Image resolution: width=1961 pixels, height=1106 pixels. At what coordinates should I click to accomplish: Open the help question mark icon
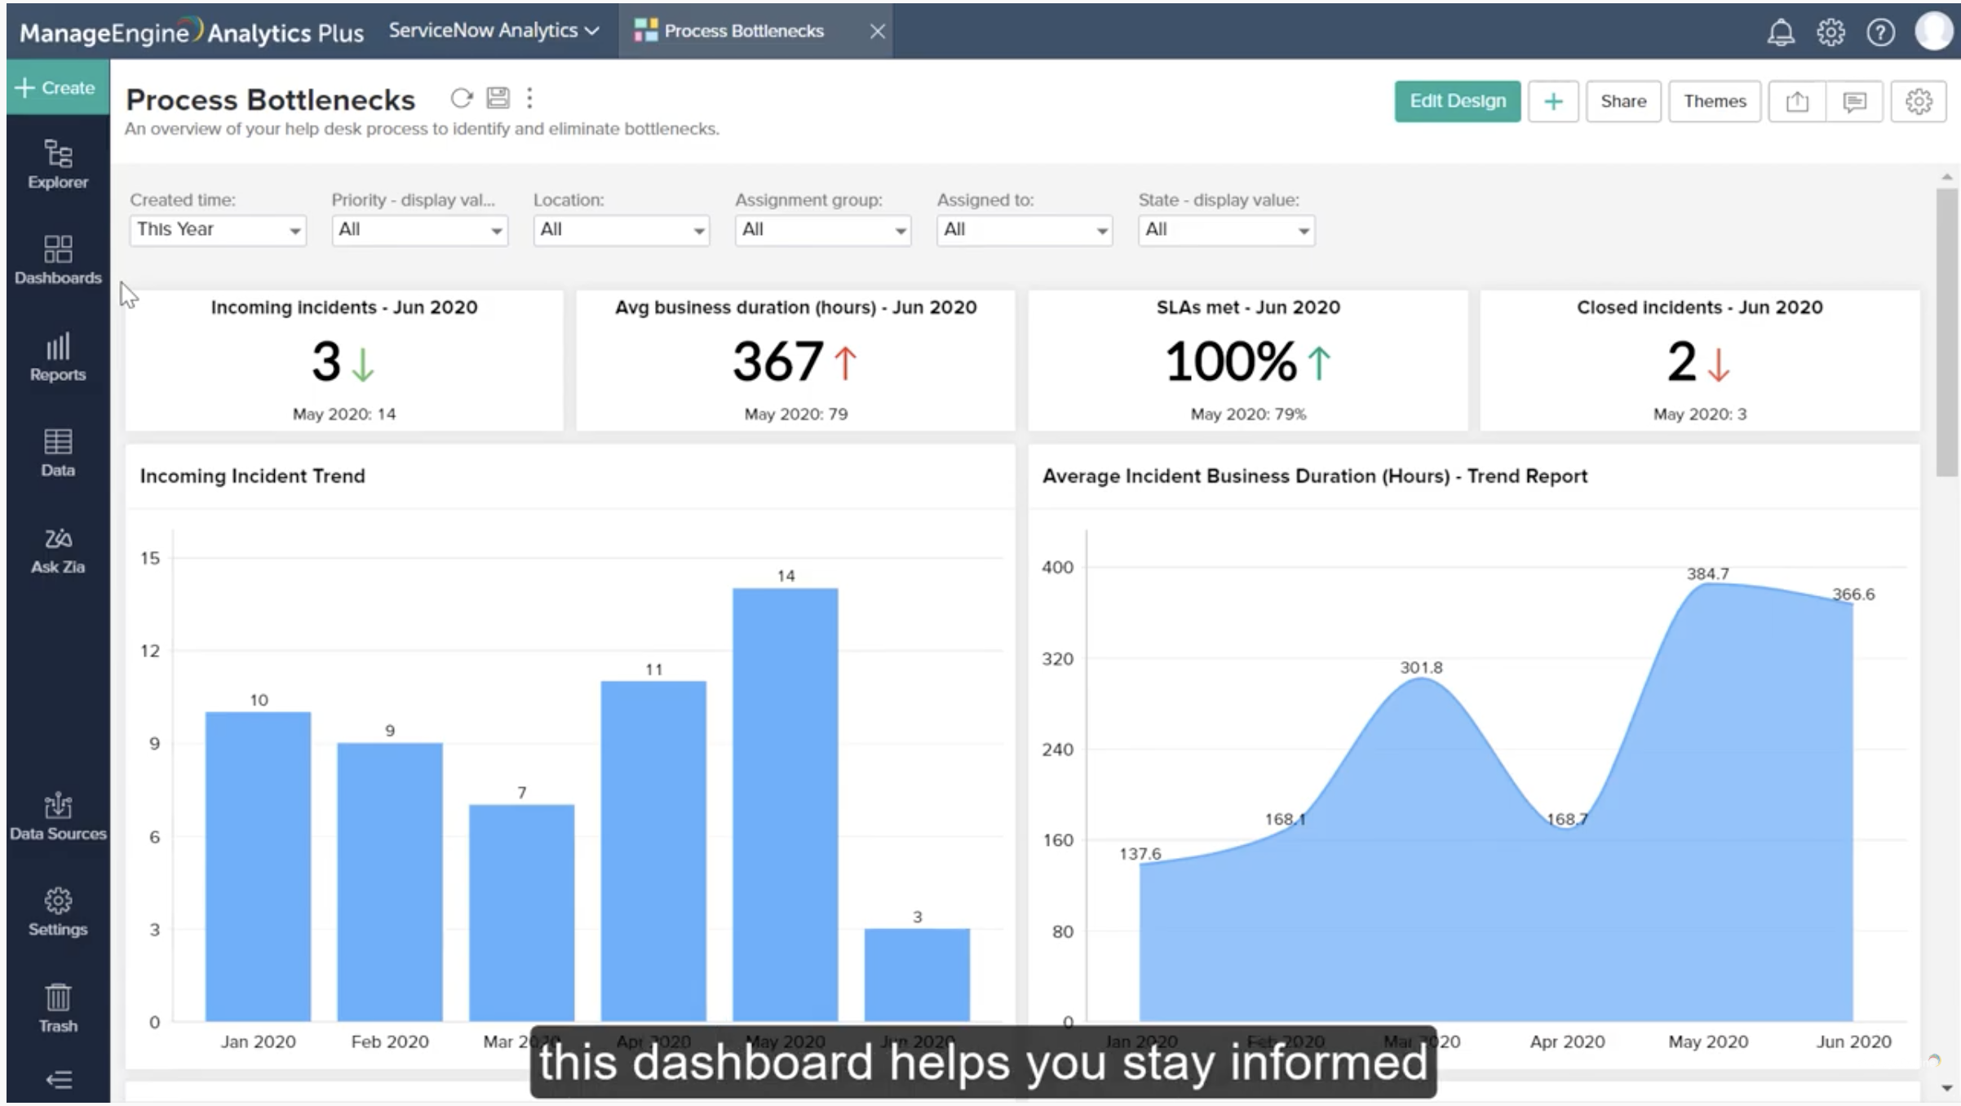coord(1880,32)
